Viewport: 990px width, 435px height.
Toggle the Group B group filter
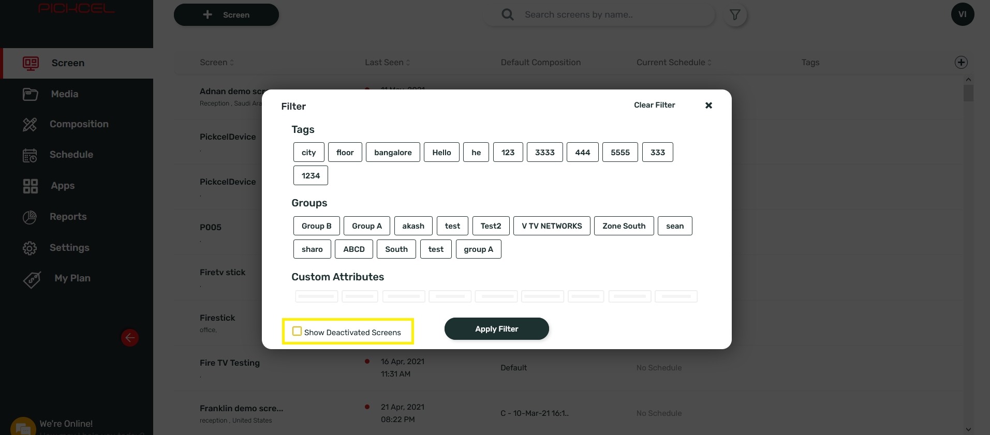coord(317,226)
